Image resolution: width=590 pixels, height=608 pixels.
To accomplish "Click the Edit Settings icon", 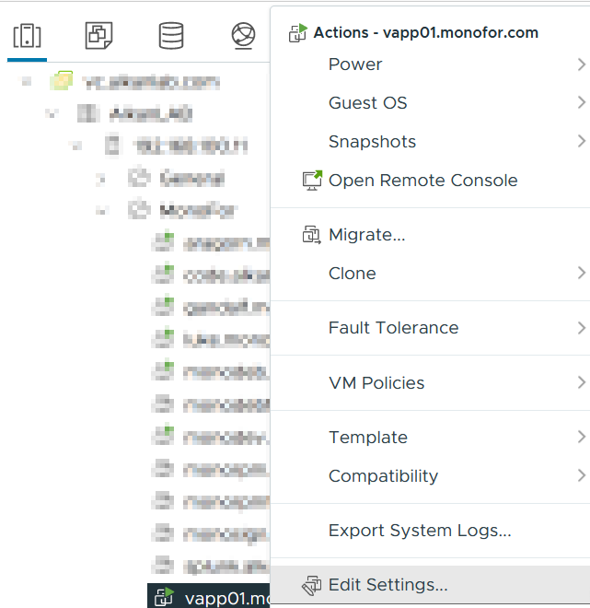I will point(312,585).
